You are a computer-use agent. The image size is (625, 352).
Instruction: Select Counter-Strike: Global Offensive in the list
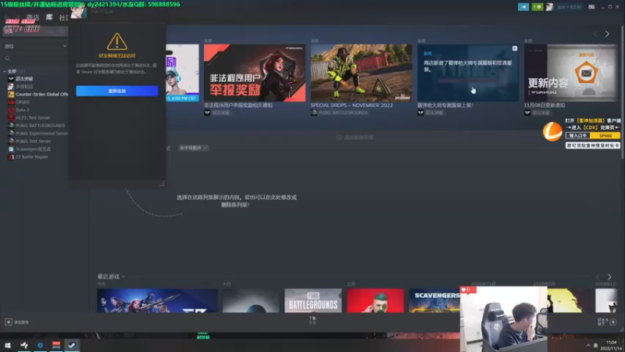(42, 94)
